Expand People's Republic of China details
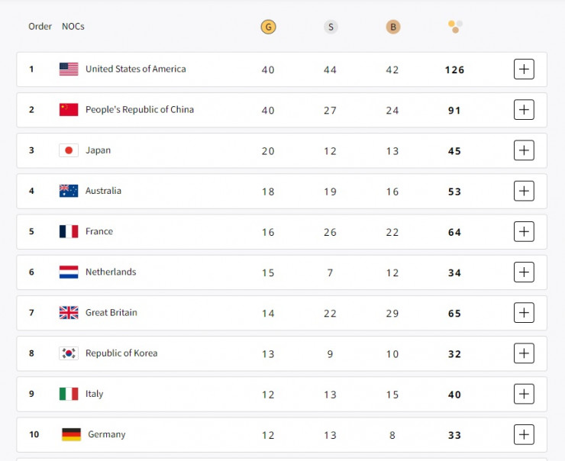Viewport: 565px width, 461px height. 524,110
